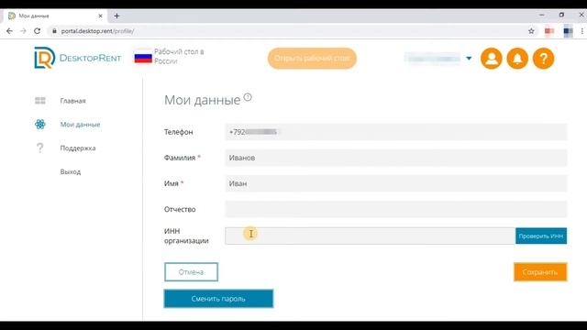Screen dimensions: 587x330
Task: Open a new browser tab
Action: click(116, 16)
